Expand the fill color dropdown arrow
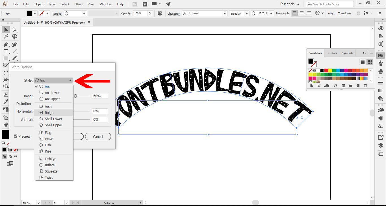 pyautogui.click(x=35, y=14)
